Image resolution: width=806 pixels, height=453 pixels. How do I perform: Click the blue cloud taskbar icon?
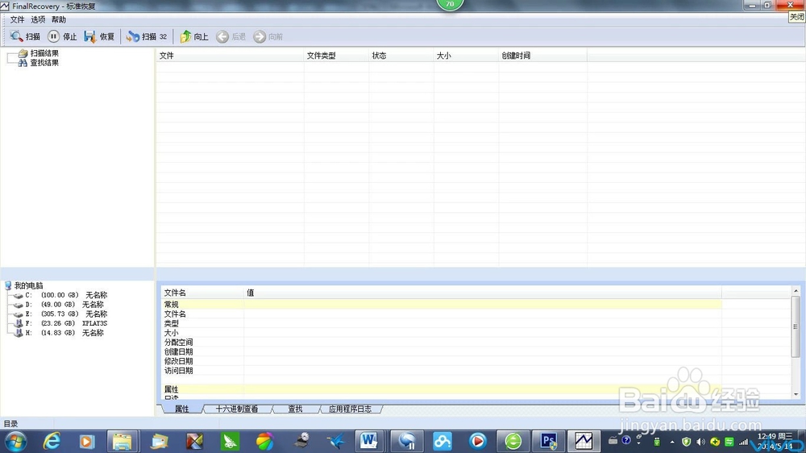point(442,442)
